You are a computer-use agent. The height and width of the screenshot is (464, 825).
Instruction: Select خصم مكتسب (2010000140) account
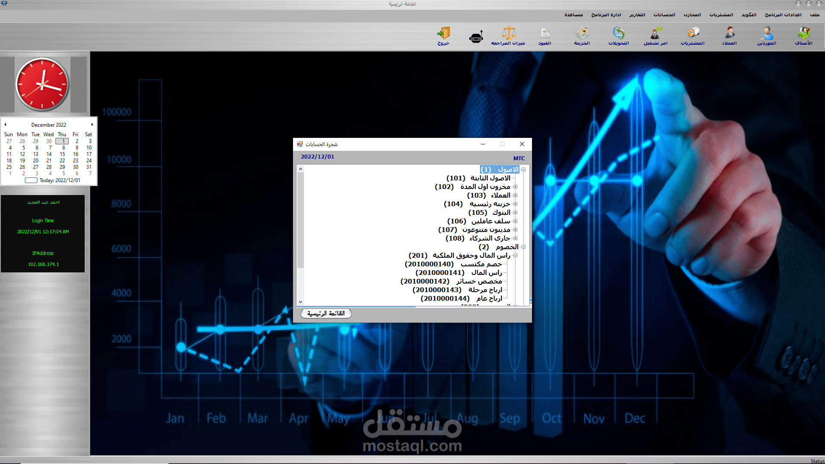pos(453,264)
